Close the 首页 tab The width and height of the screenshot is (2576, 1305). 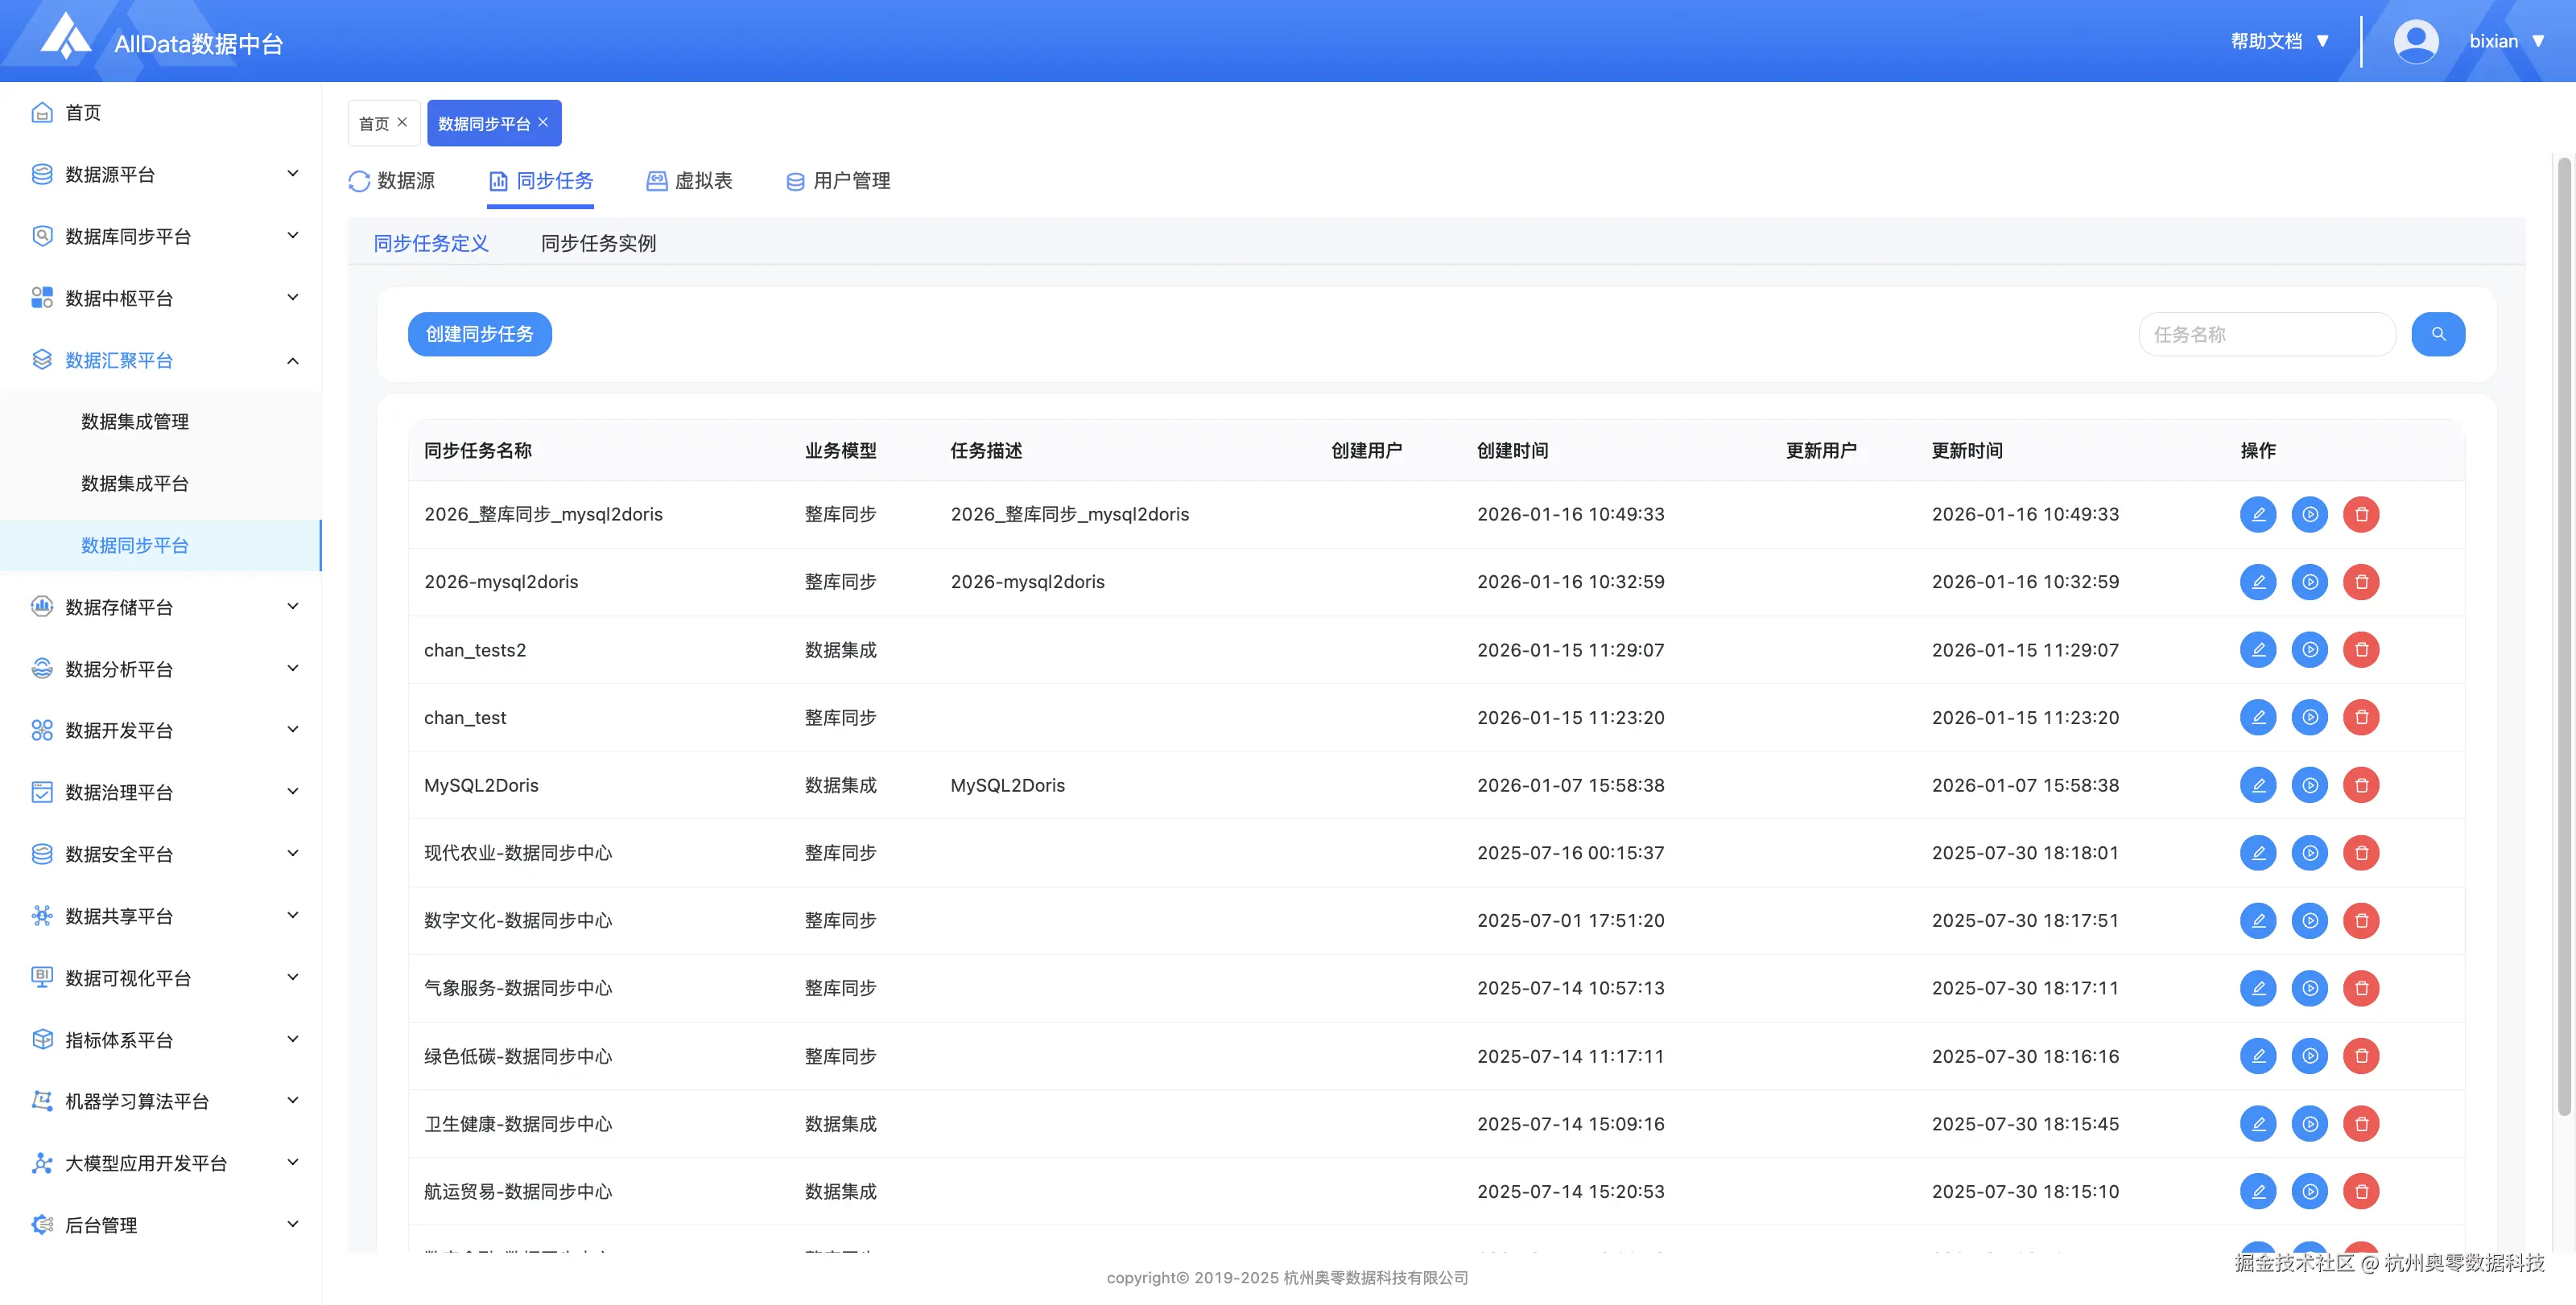[x=402, y=122]
